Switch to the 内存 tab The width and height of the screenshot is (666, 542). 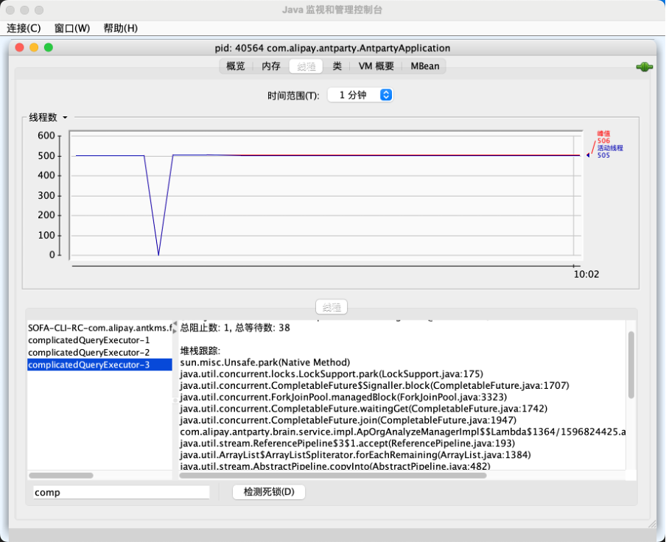pos(271,66)
